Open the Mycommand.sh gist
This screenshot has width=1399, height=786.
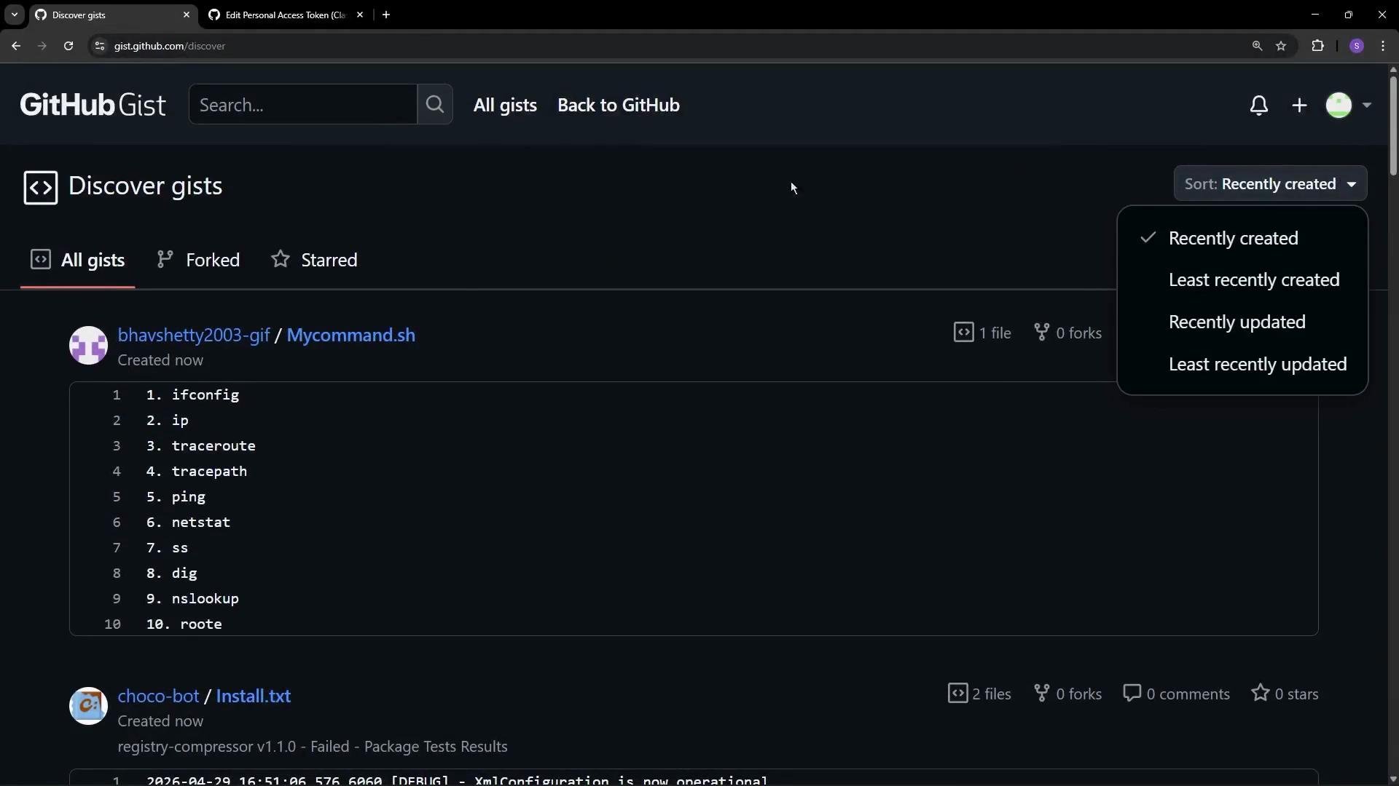point(350,335)
